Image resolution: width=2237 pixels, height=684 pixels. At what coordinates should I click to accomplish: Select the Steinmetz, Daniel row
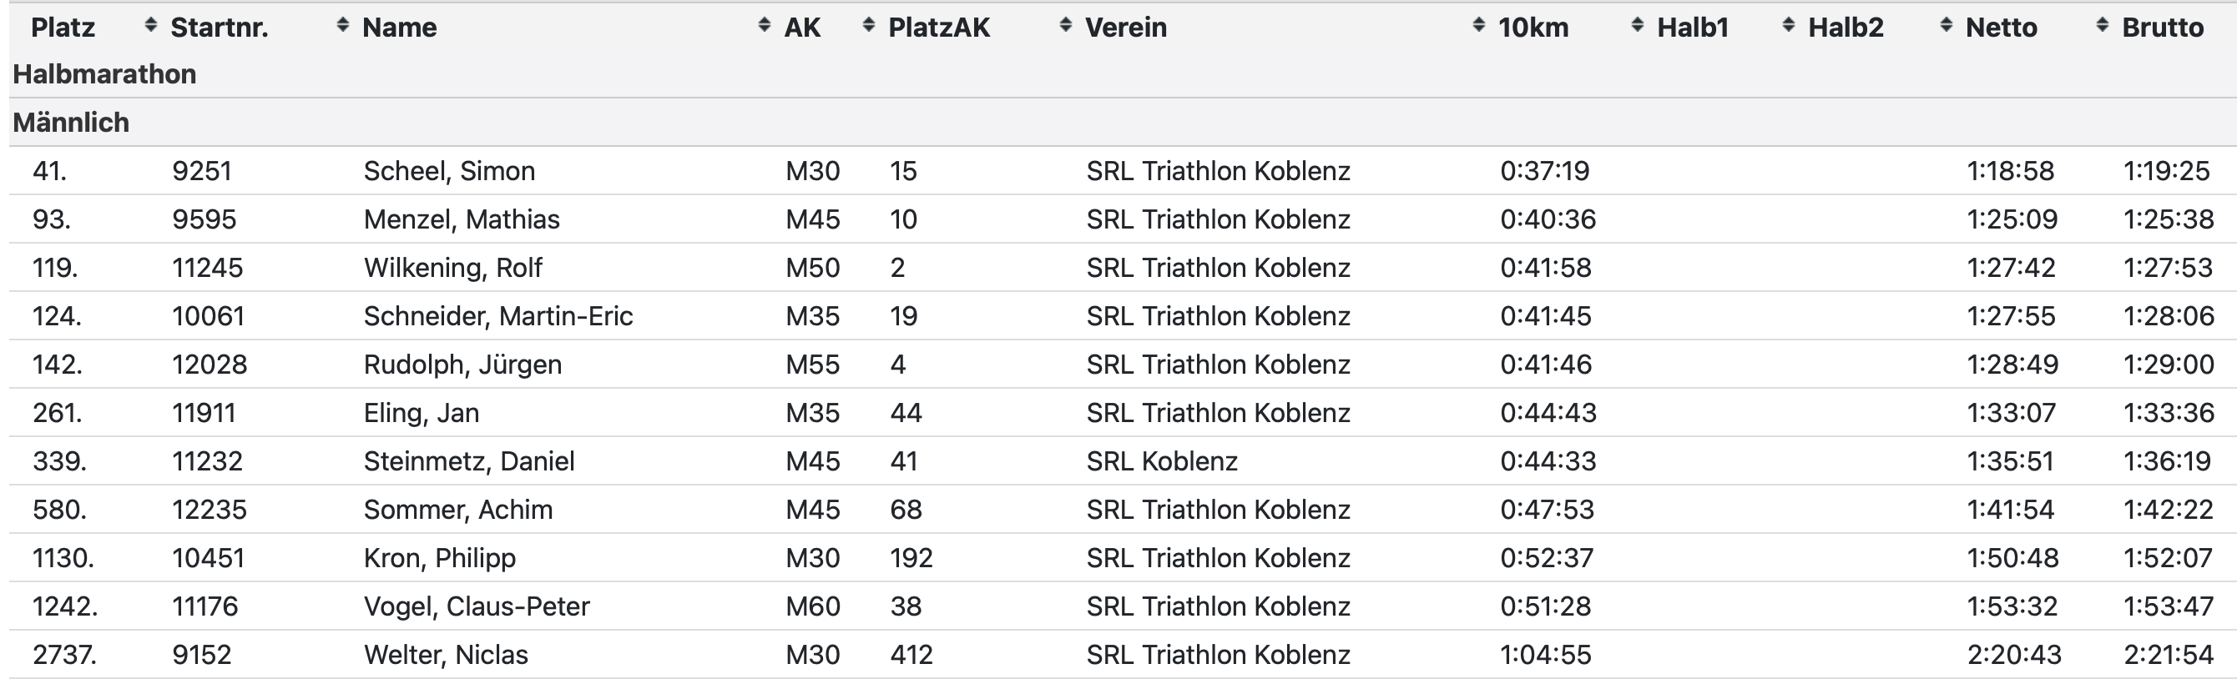coord(1123,461)
